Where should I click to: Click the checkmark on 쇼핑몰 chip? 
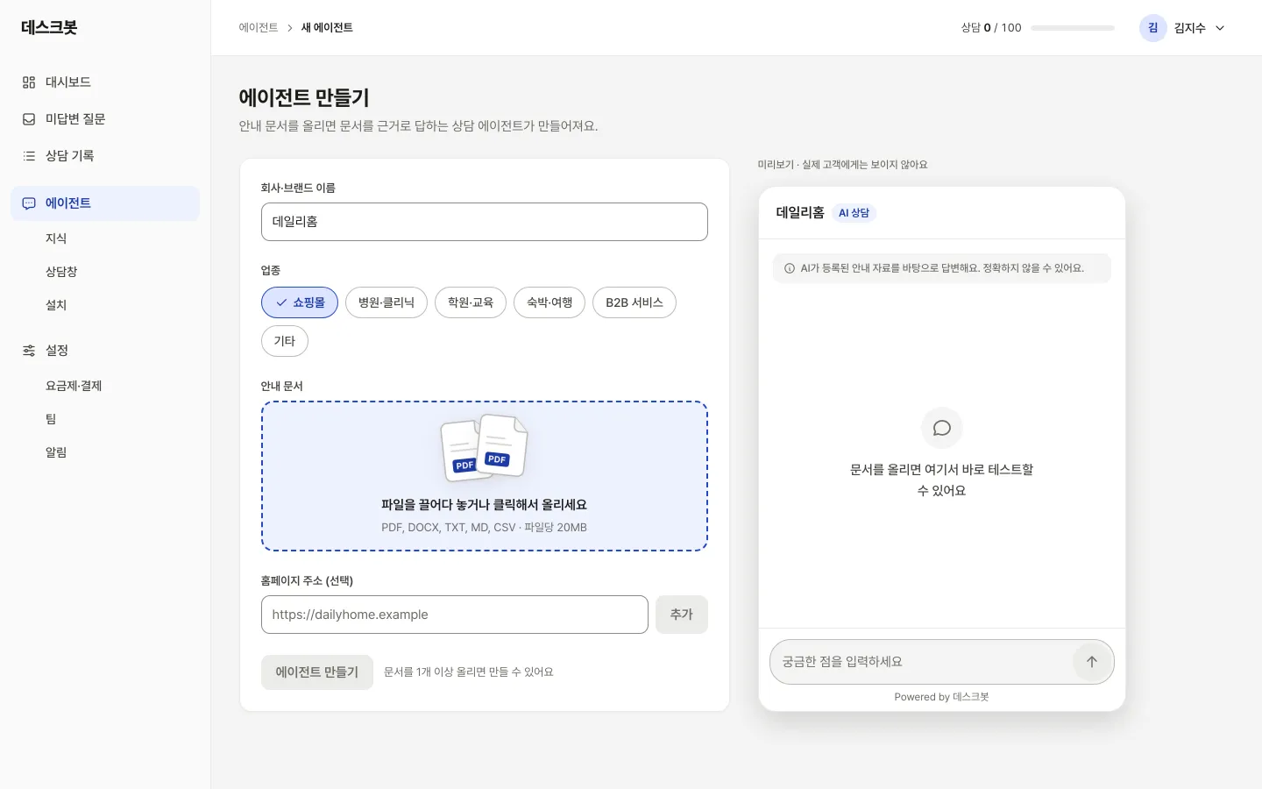pos(281,302)
